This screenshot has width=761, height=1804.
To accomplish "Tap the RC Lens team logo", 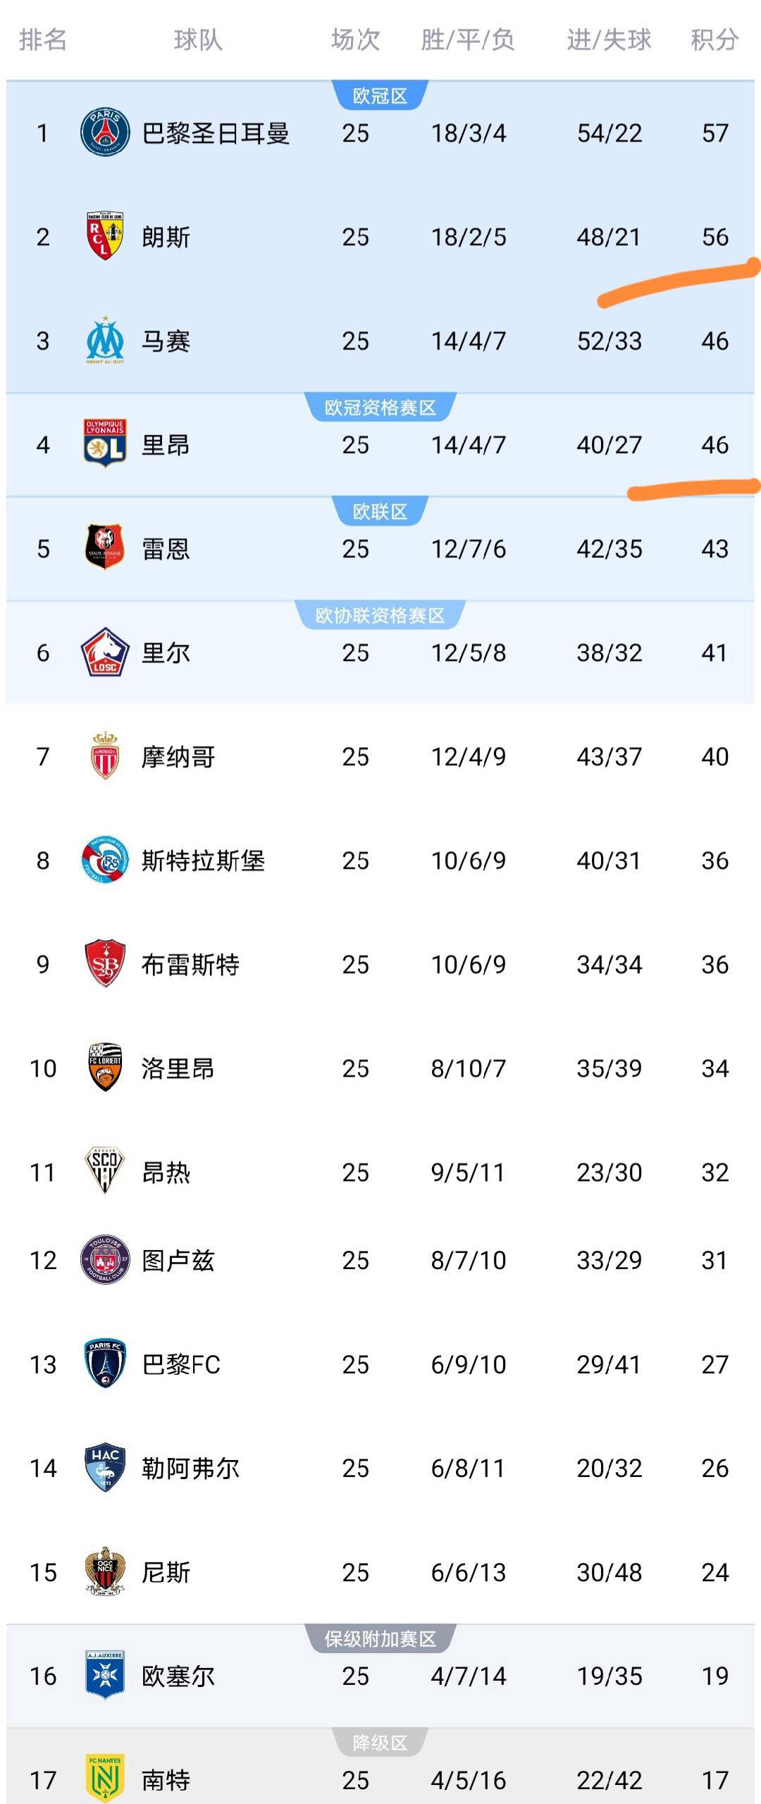I will click(105, 236).
